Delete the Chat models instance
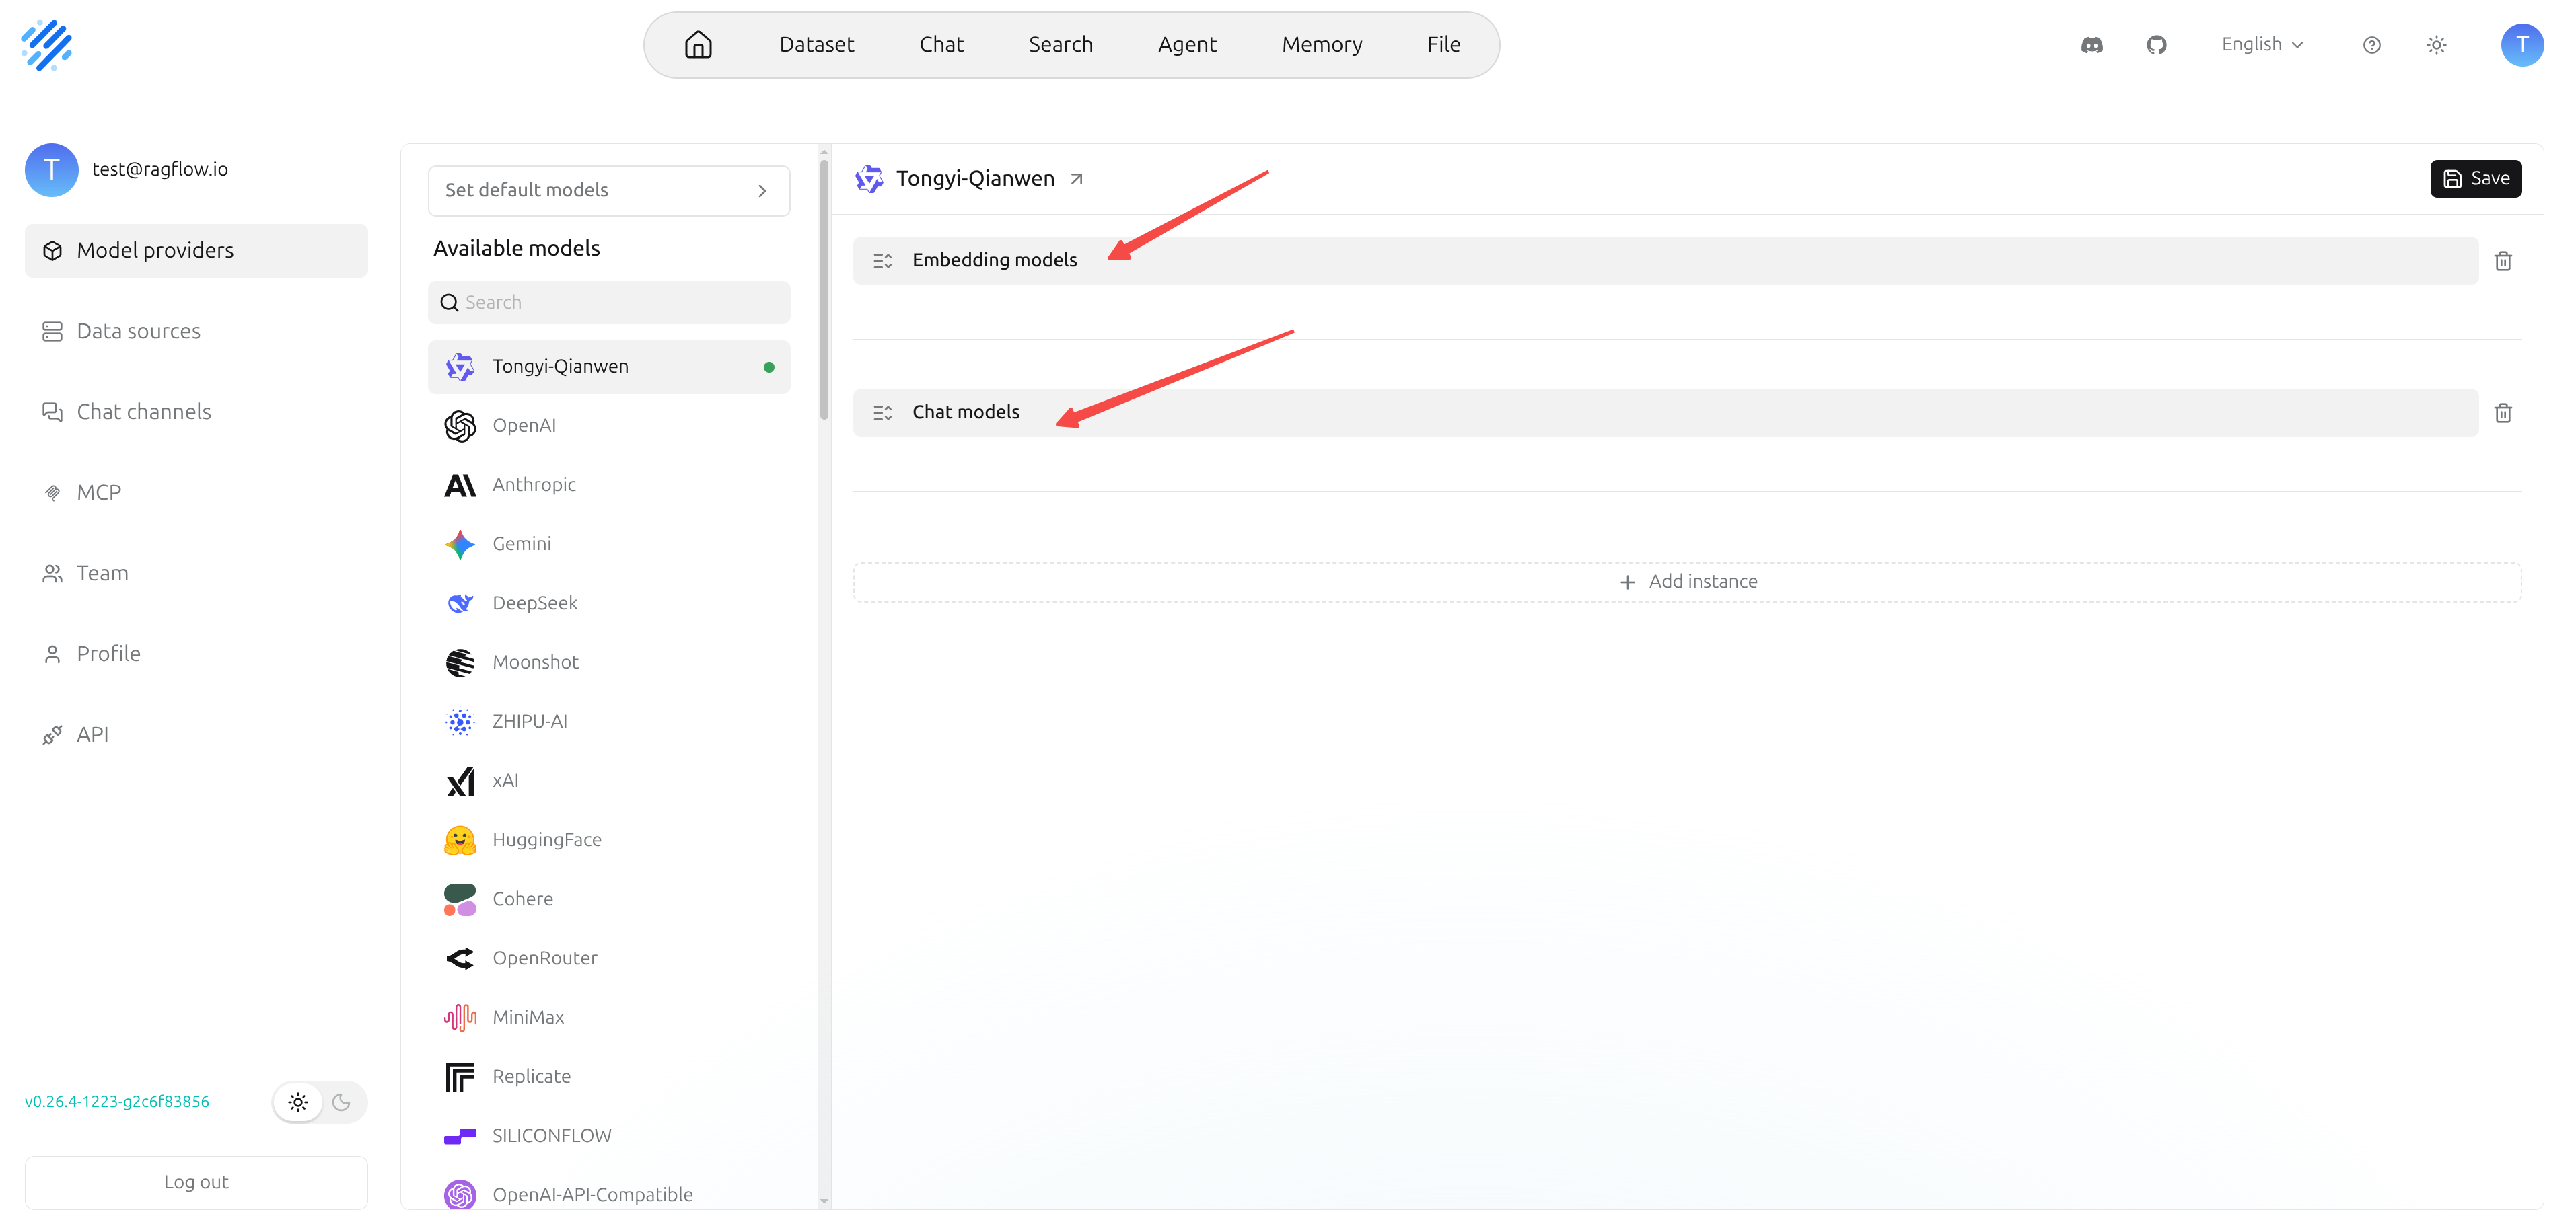 tap(2503, 413)
